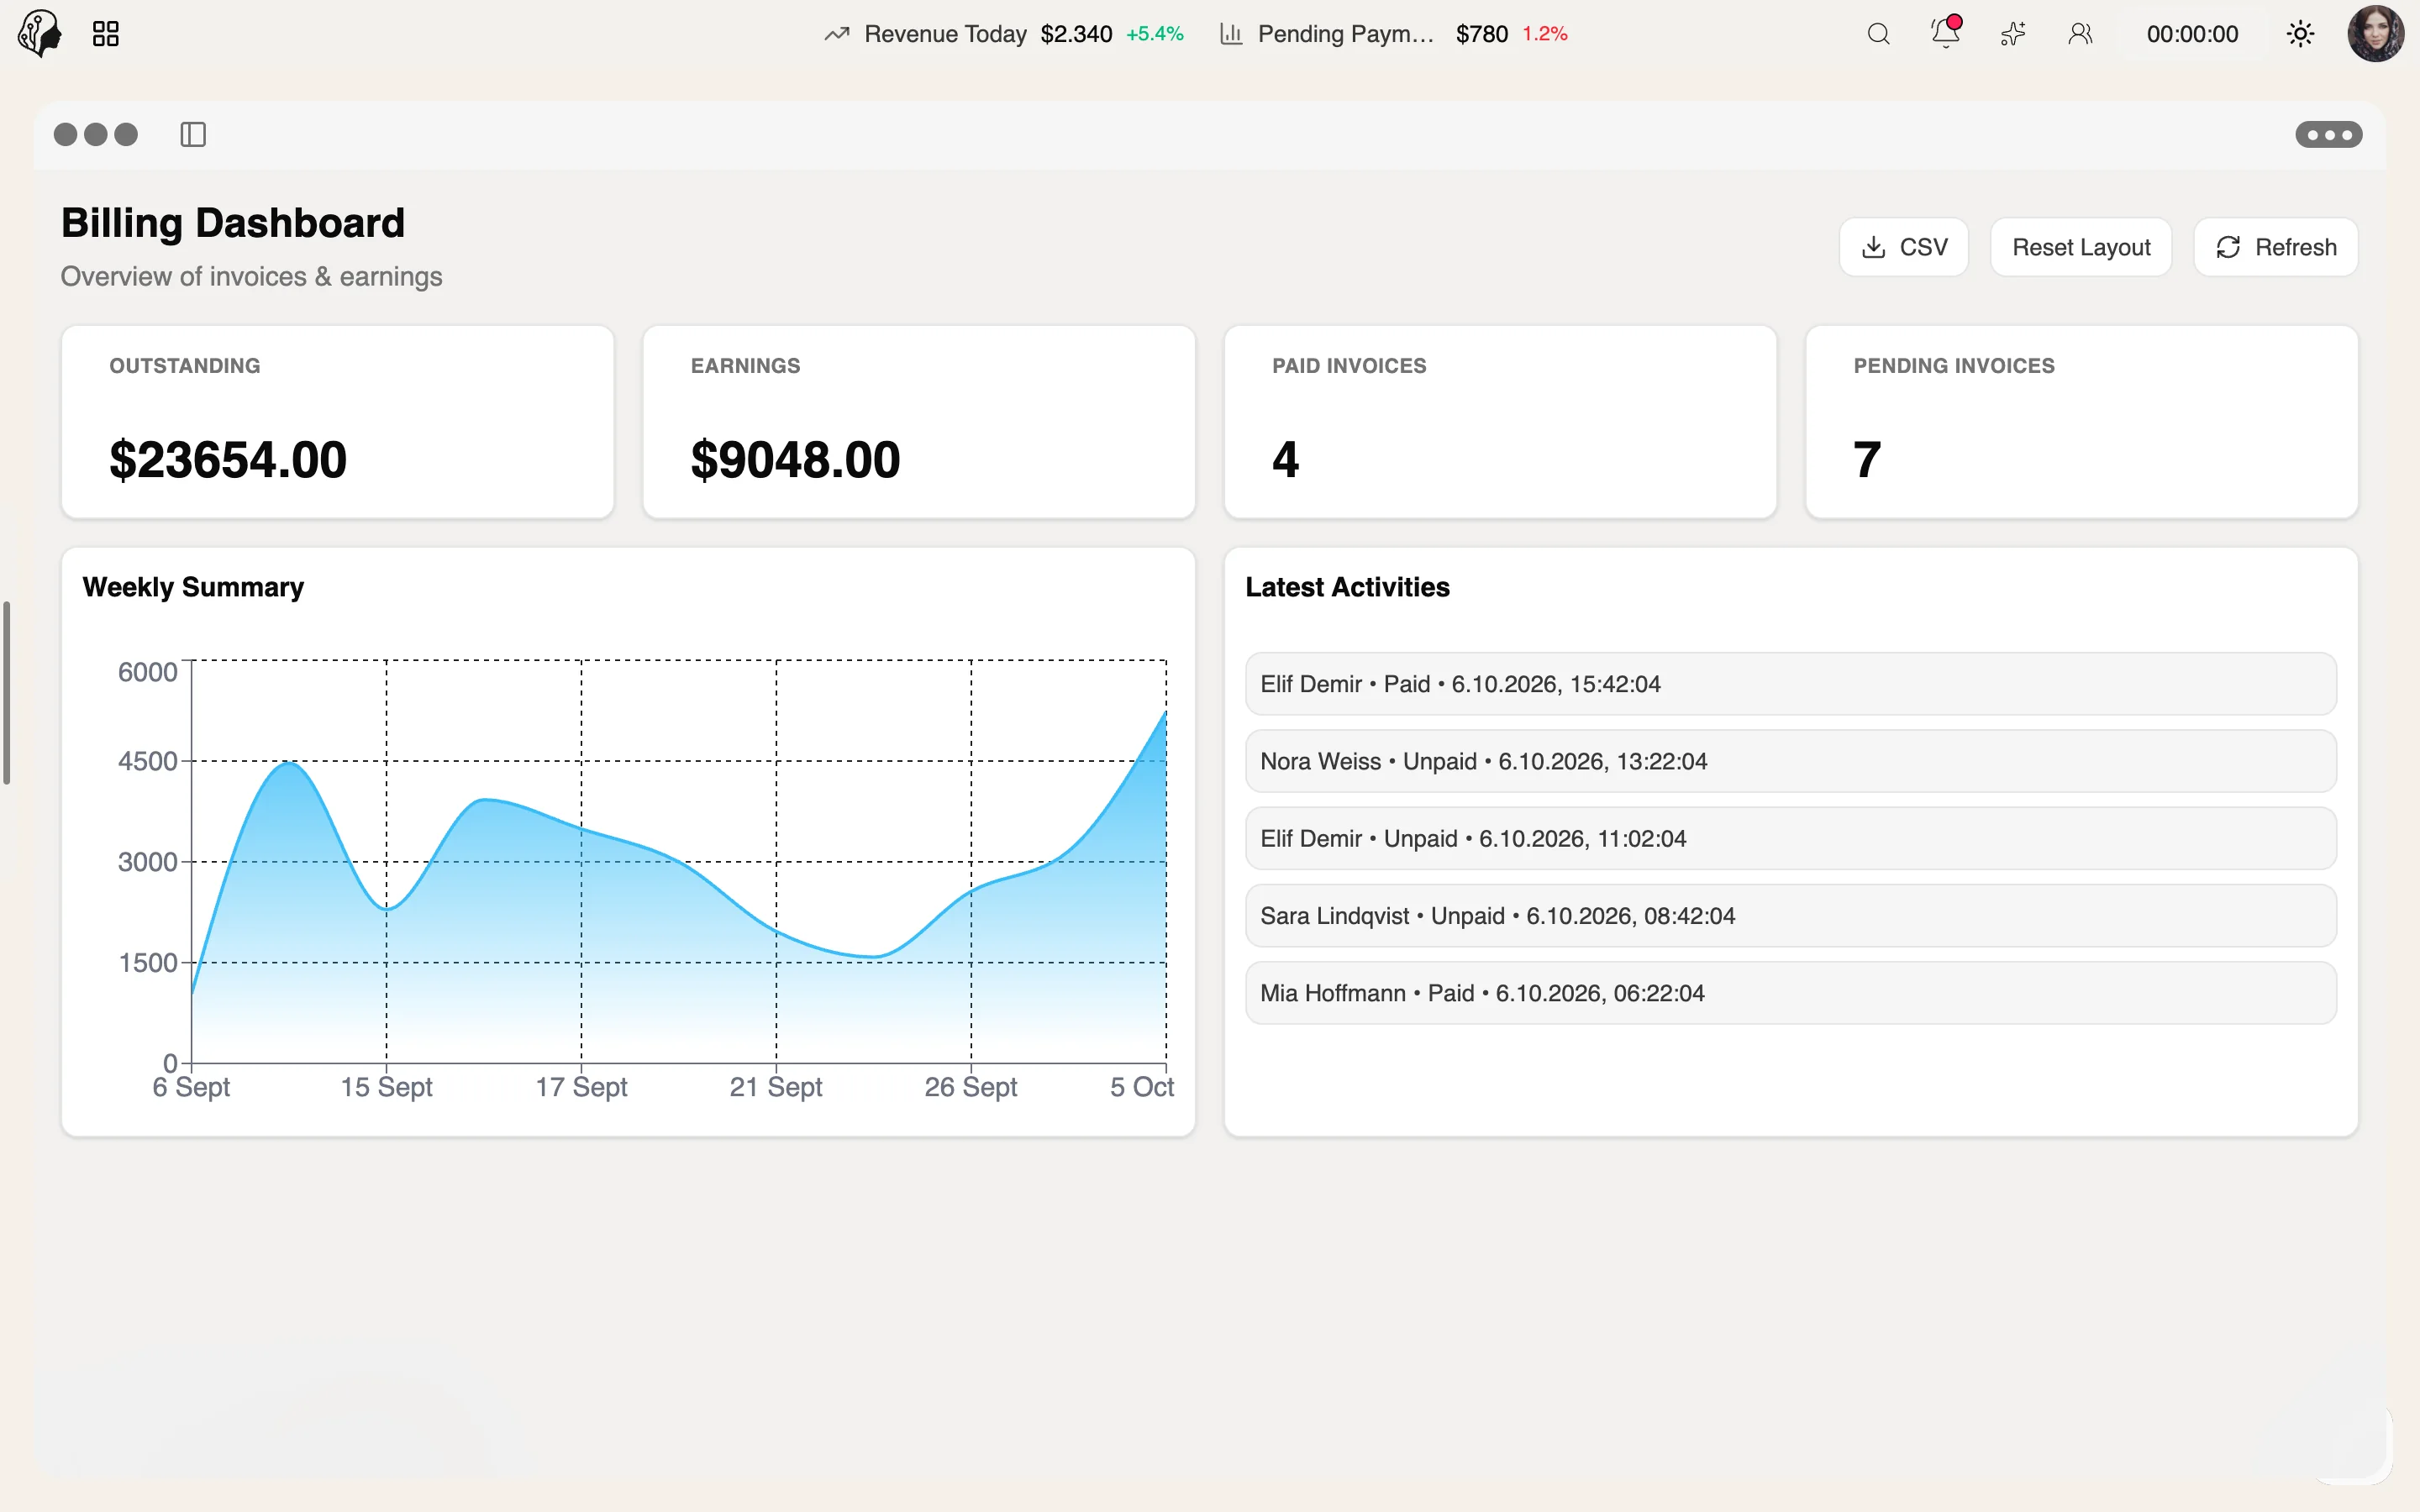Open the search magnifier icon
This screenshot has width=2420, height=1512.
pos(1878,34)
